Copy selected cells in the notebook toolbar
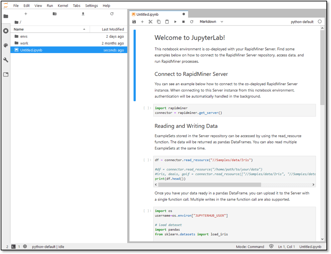Viewport: 331px width, 254px height. (x=159, y=22)
